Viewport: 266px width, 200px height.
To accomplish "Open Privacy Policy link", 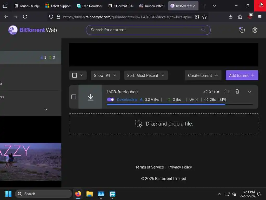I will point(180,167).
